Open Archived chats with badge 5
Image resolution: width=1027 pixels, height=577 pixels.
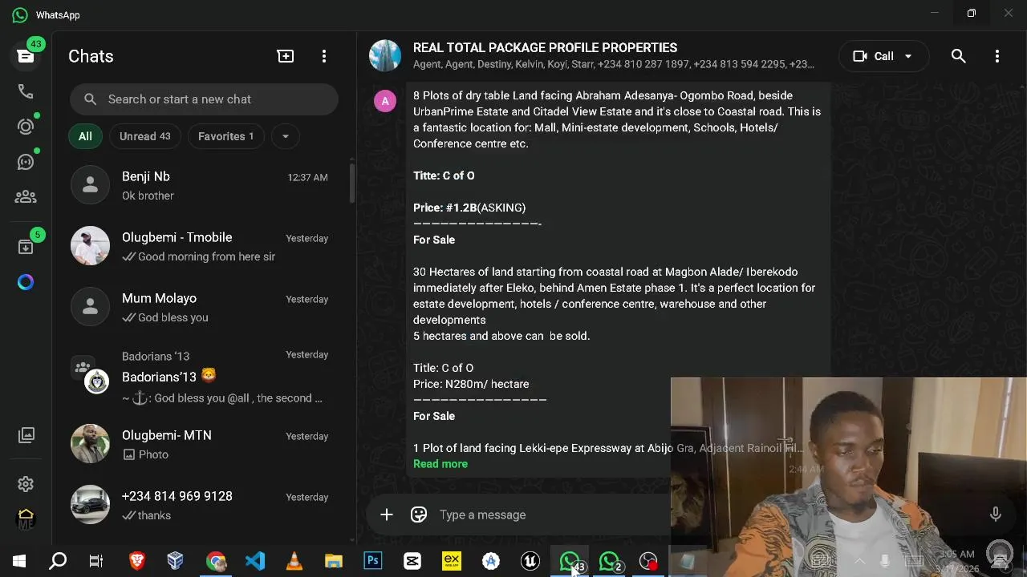(26, 247)
